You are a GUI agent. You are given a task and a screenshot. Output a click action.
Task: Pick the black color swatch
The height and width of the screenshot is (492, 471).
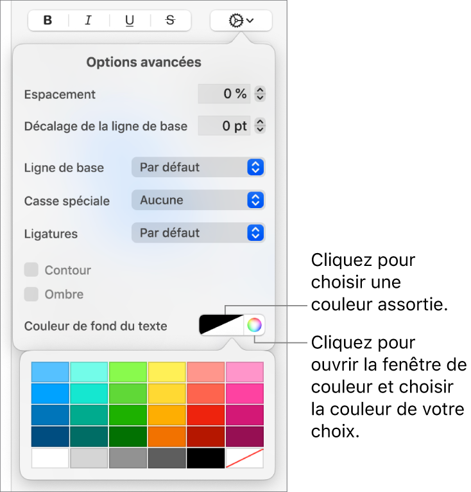[x=206, y=458]
